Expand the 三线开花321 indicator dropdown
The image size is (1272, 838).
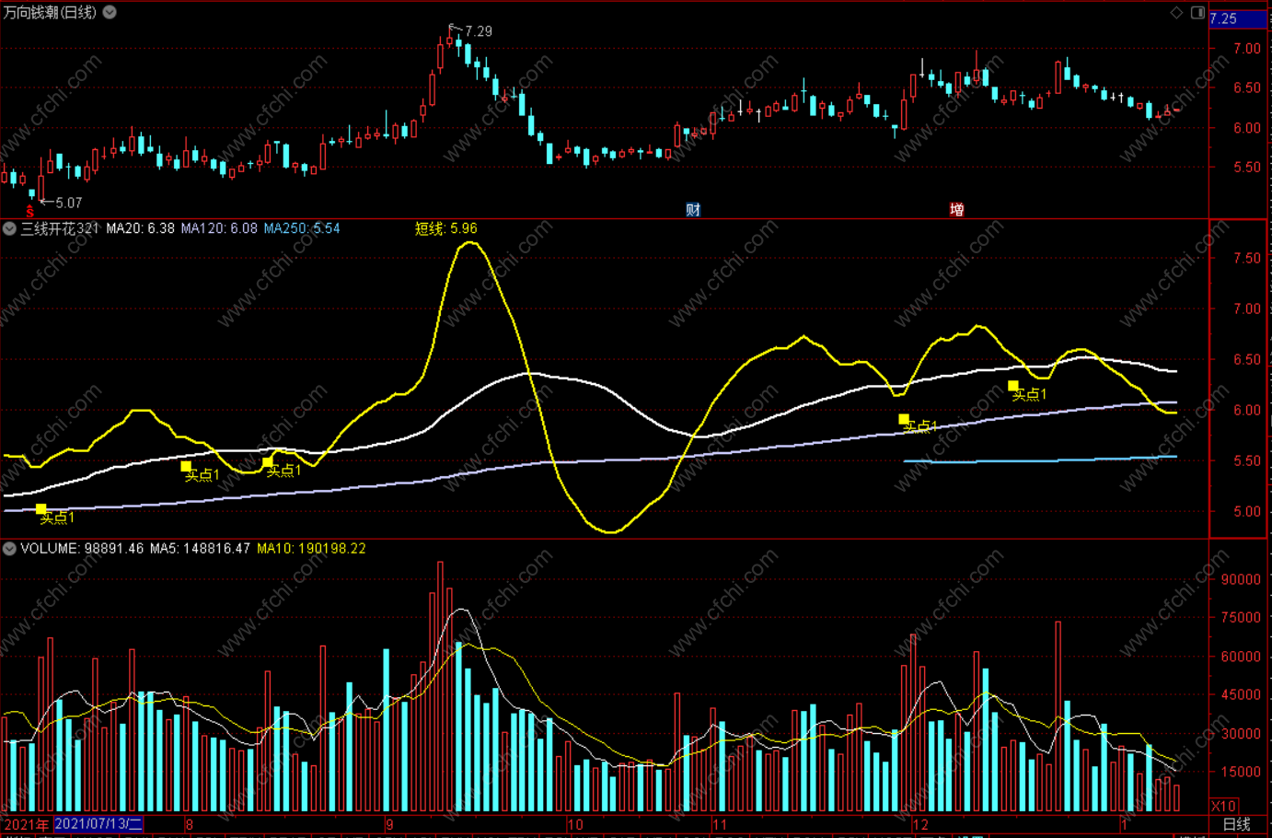click(x=9, y=228)
